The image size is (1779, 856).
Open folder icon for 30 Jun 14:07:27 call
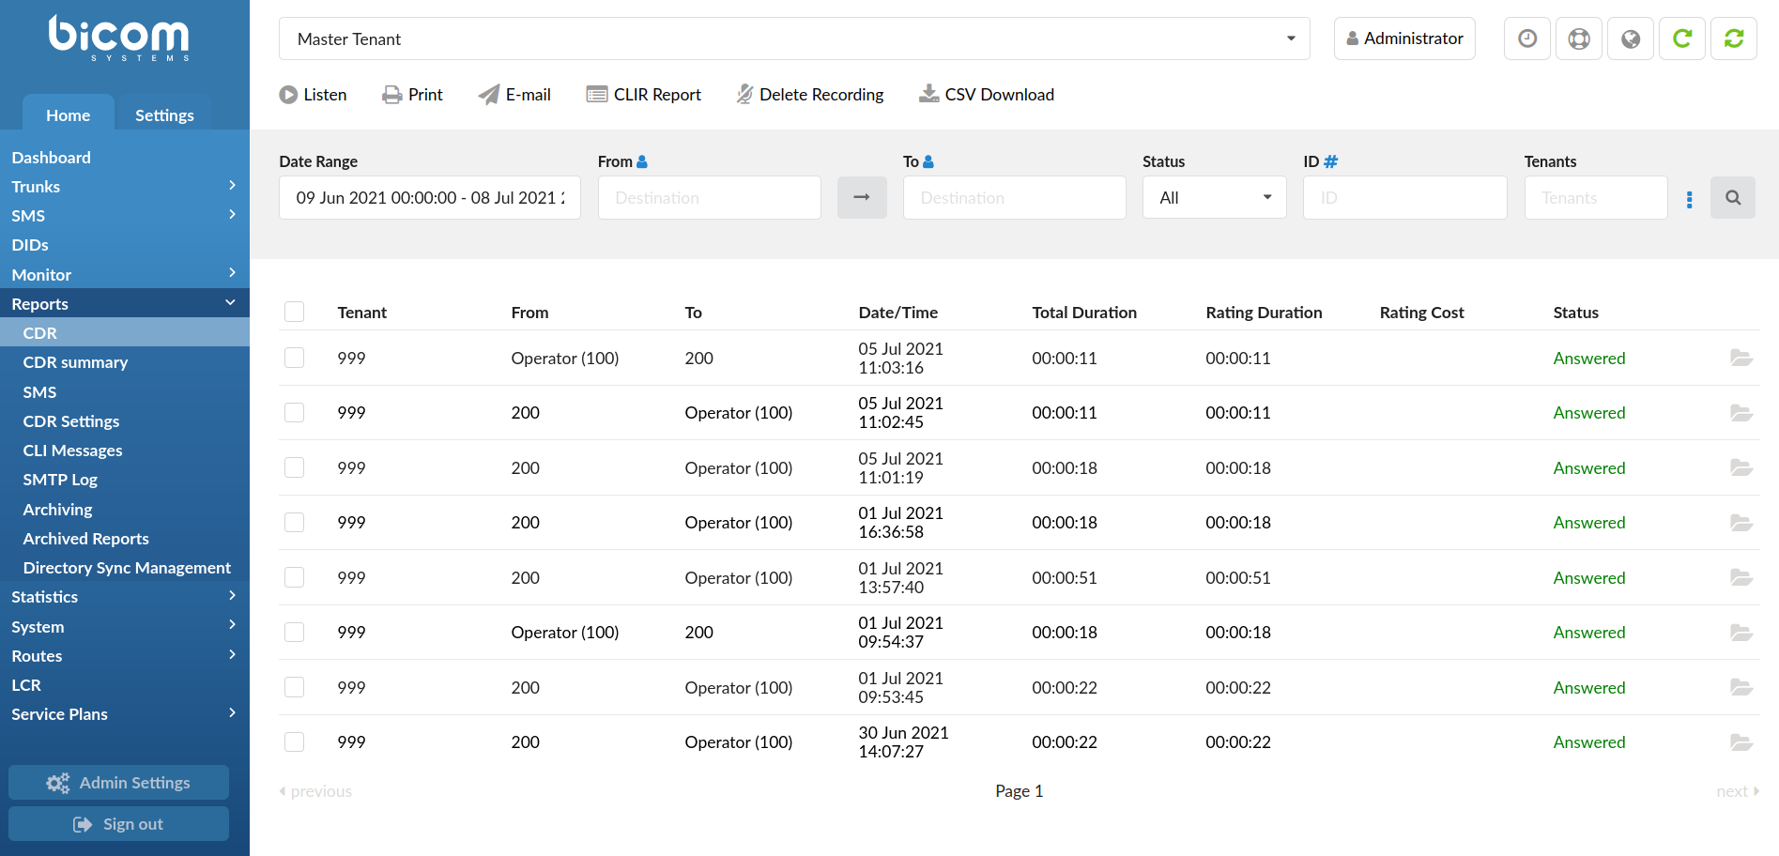point(1741,741)
